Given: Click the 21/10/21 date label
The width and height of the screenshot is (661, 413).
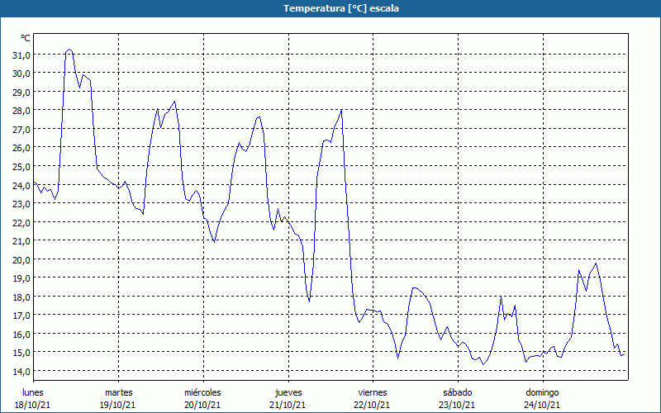Looking at the screenshot, I should [288, 405].
